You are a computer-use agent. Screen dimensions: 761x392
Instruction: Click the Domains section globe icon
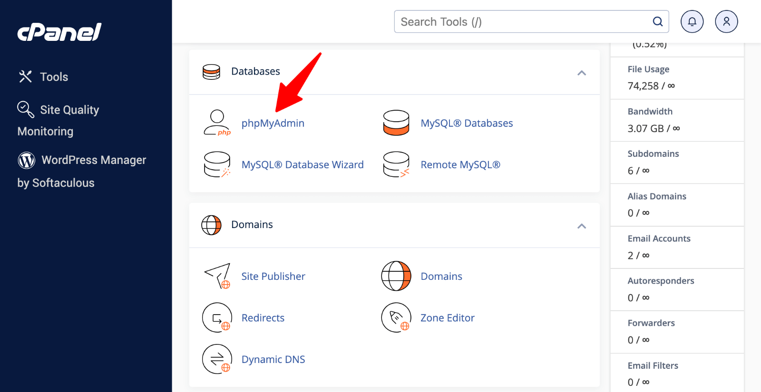(x=211, y=225)
